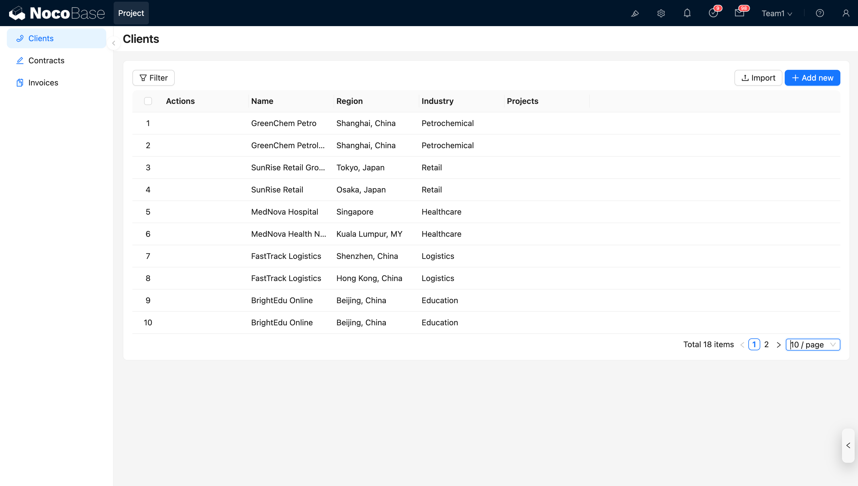The width and height of the screenshot is (858, 486).
Task: Go to page 2 of the Clients table
Action: coord(766,344)
